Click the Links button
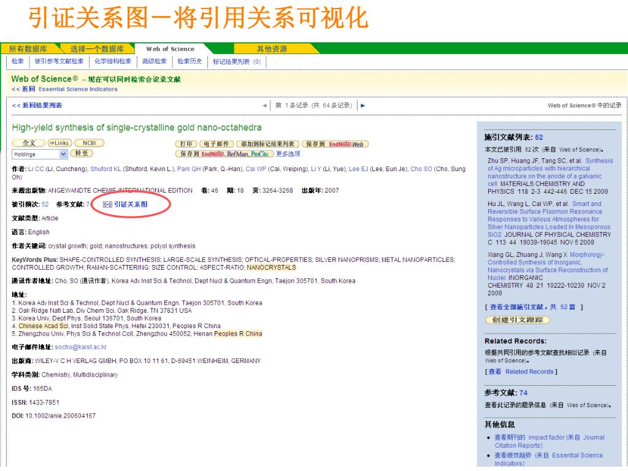This screenshot has height=471, width=628. (59, 143)
